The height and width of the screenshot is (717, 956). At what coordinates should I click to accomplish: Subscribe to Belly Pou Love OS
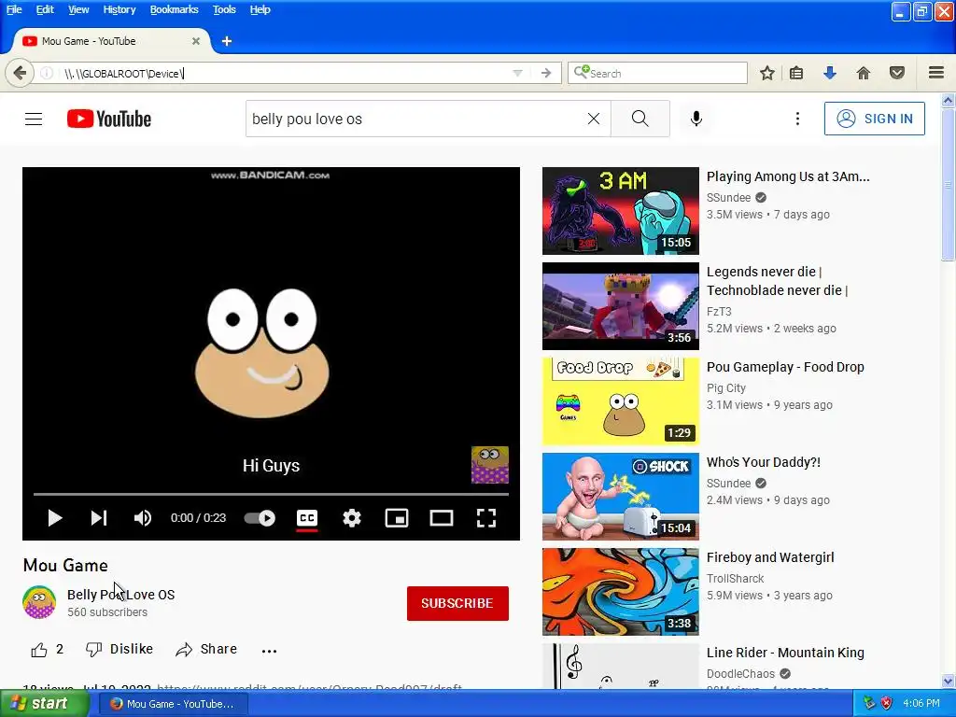click(457, 603)
